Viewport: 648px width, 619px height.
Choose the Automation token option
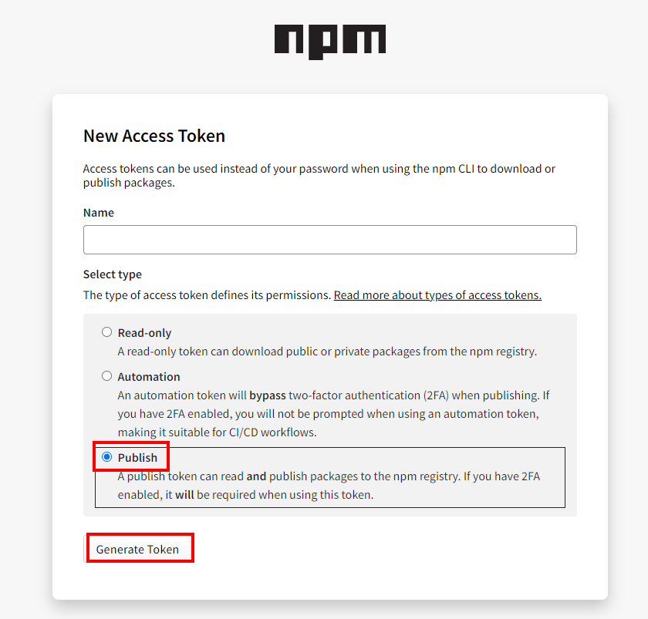tap(107, 375)
